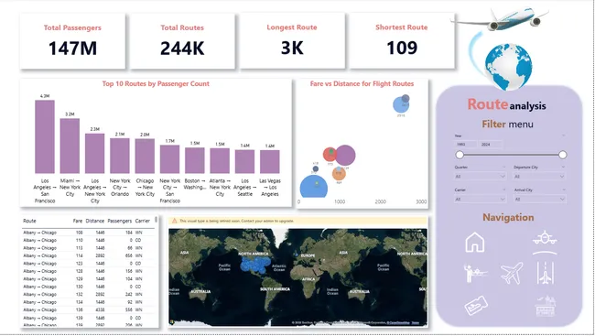Open the airport building navigation icon
Viewport: 595px width, 336px height.
click(546, 306)
